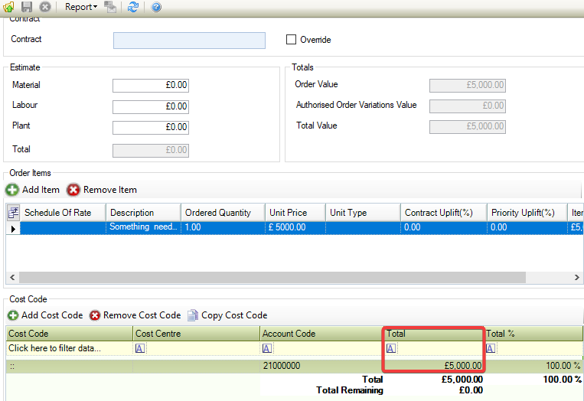This screenshot has height=401, width=584.
Task: Open the Report dropdown menu
Action: click(81, 7)
